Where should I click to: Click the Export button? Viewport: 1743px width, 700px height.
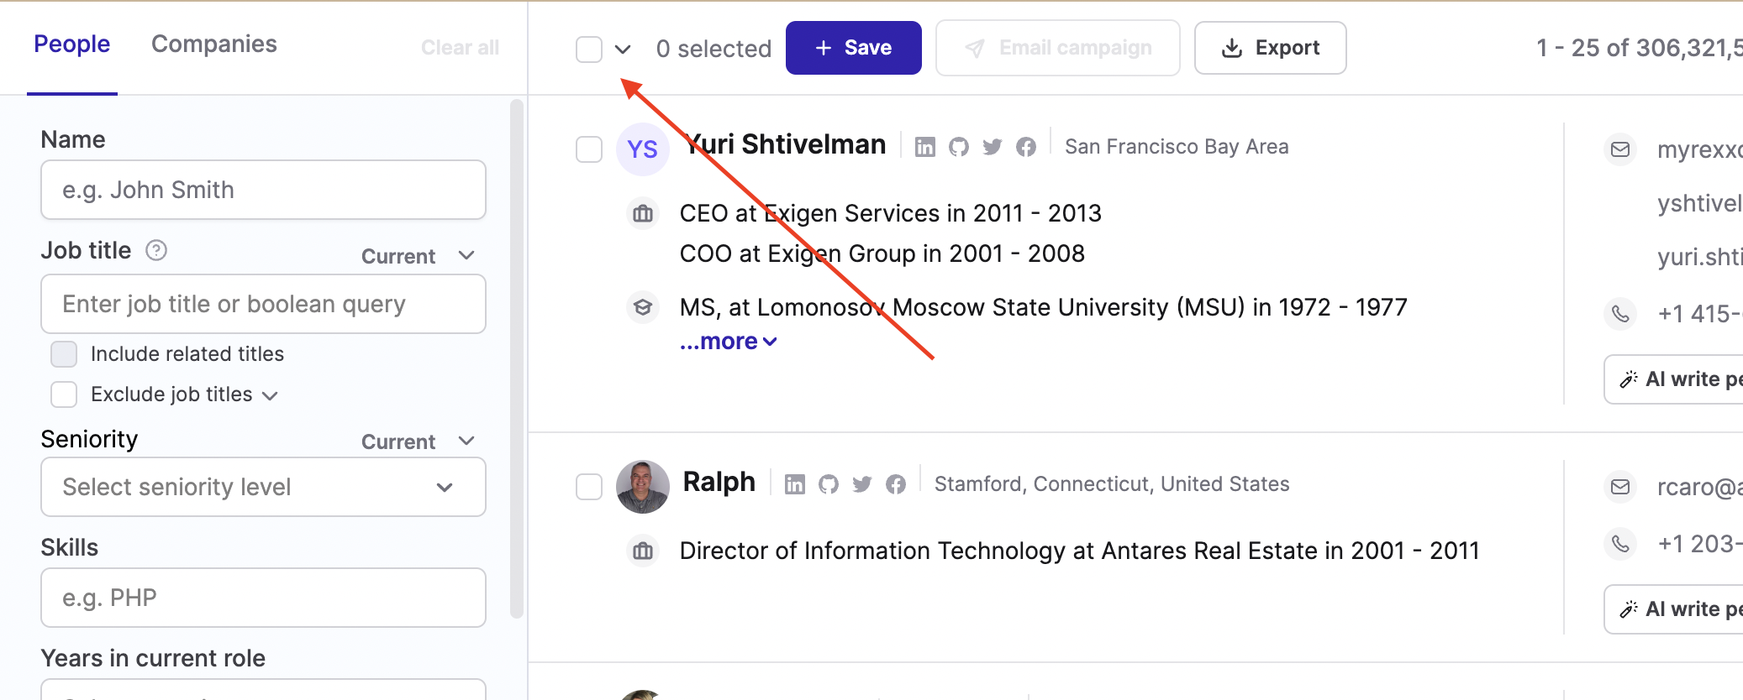[x=1270, y=48]
